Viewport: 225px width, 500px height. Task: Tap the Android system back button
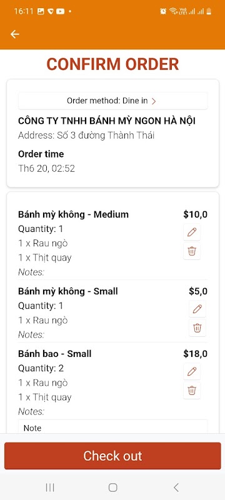point(176,487)
